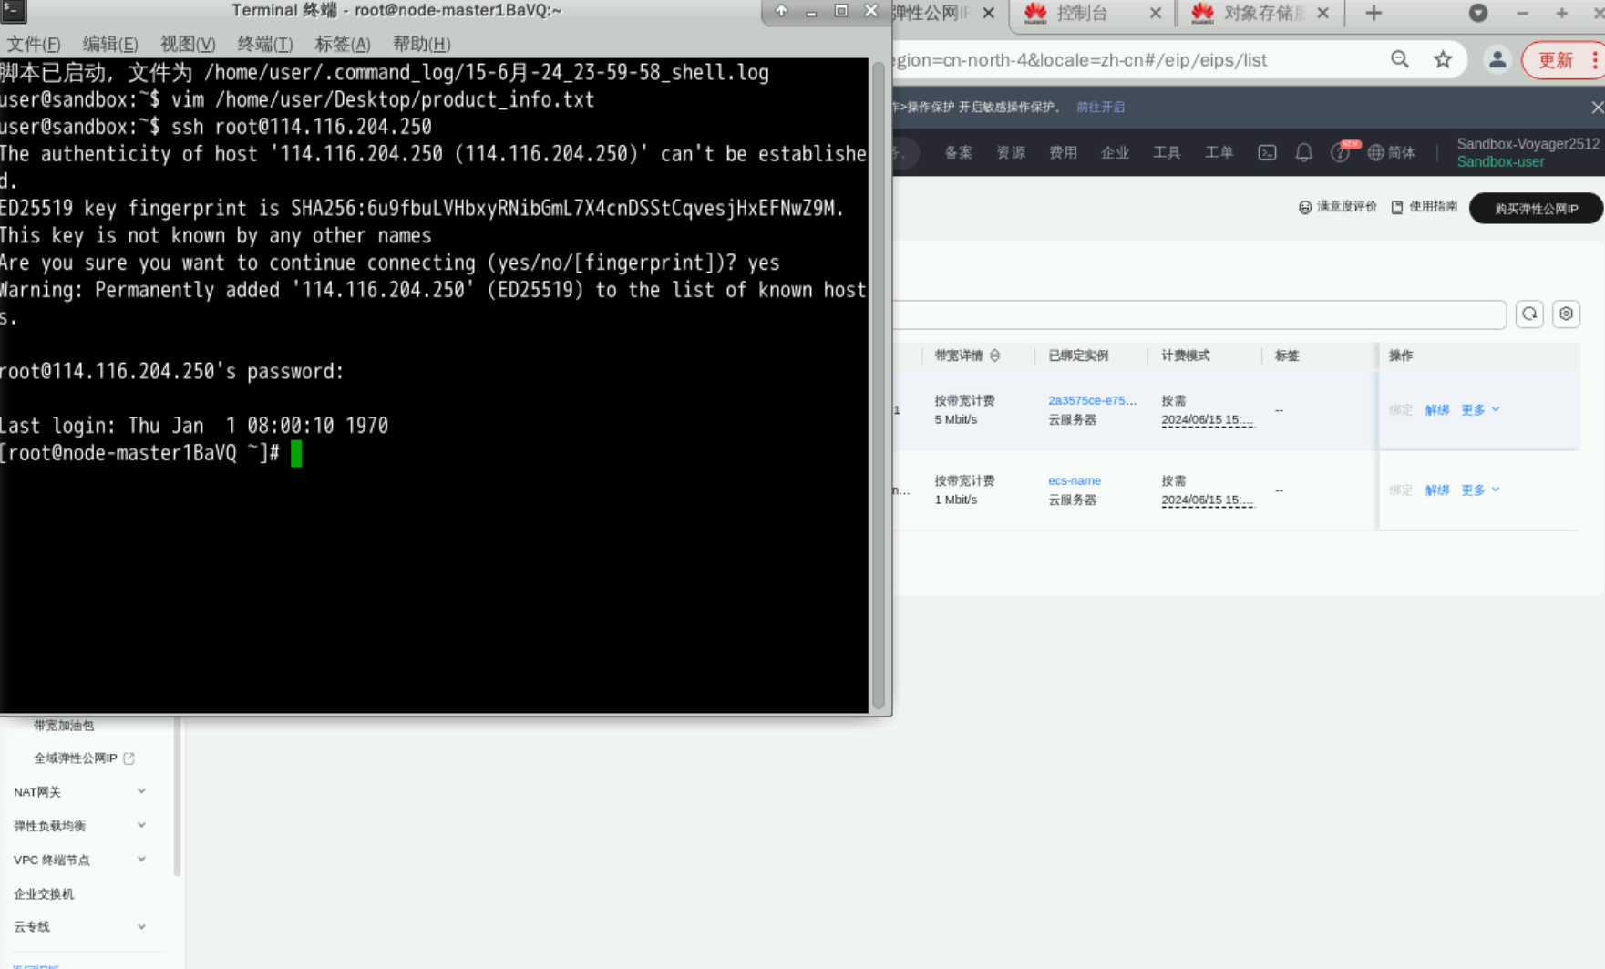Open bound instance ecs-name link
The image size is (1605, 969).
coord(1075,480)
